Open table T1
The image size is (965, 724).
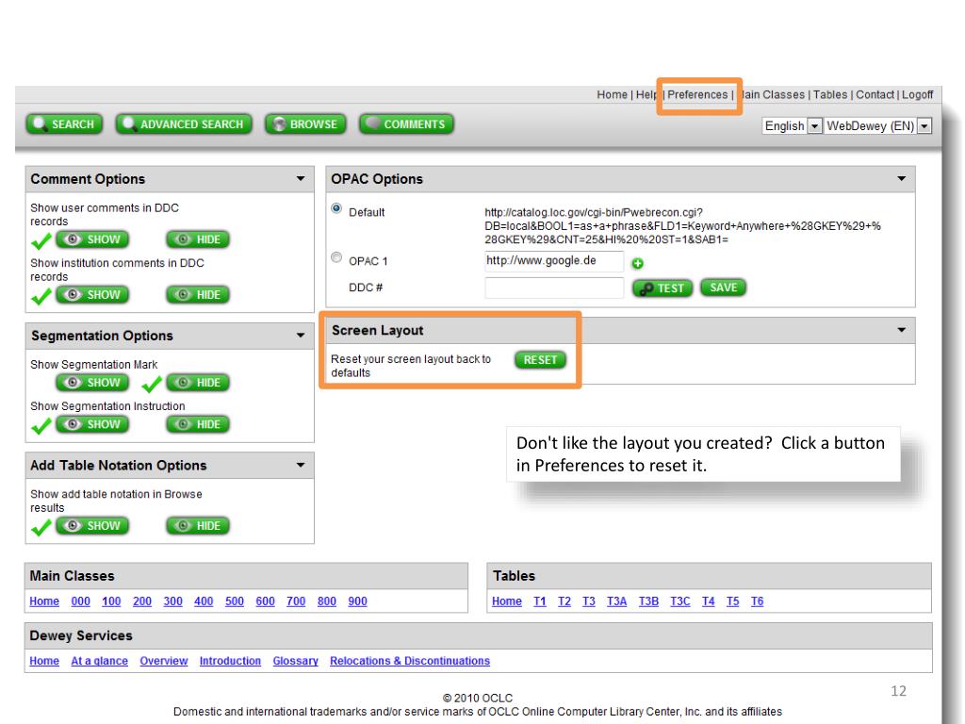click(x=540, y=601)
